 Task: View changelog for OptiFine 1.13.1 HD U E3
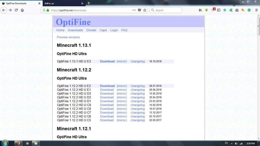pos(138,61)
